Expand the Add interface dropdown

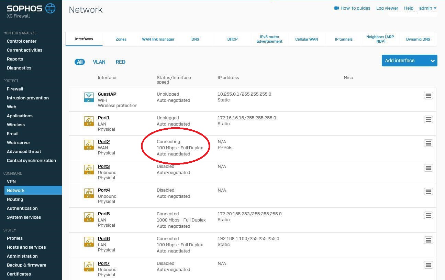[x=432, y=61]
